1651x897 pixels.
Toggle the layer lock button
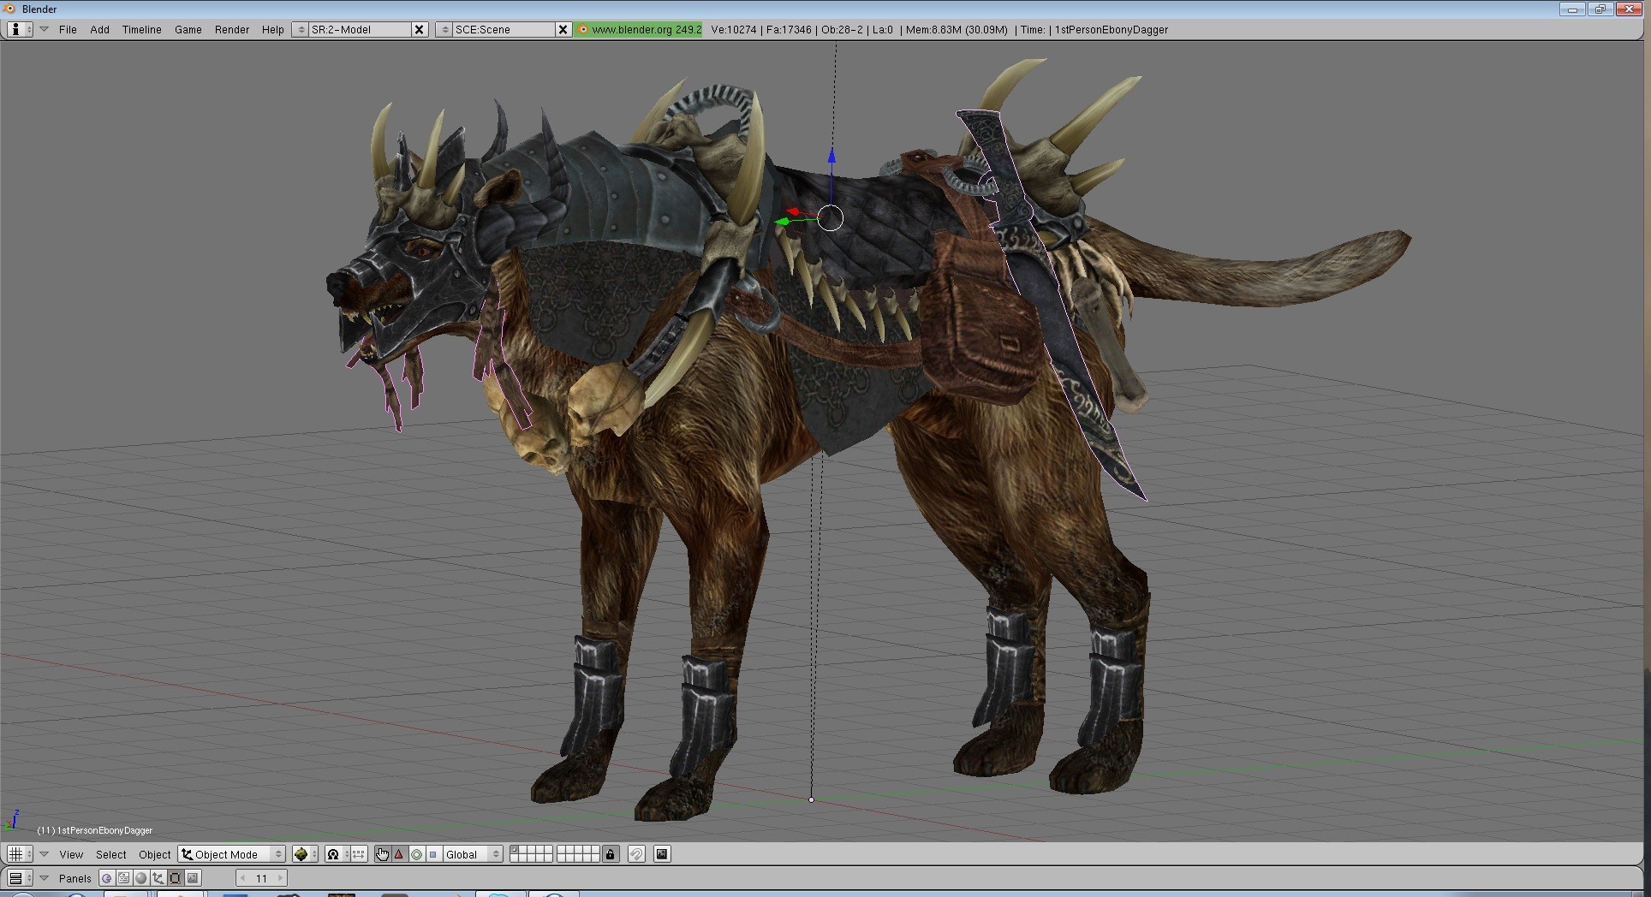click(611, 854)
